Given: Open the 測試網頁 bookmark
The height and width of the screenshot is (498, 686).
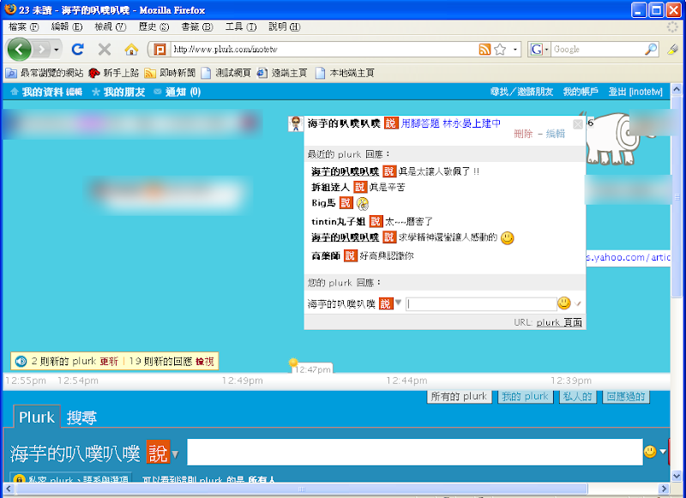Looking at the screenshot, I should (x=226, y=73).
